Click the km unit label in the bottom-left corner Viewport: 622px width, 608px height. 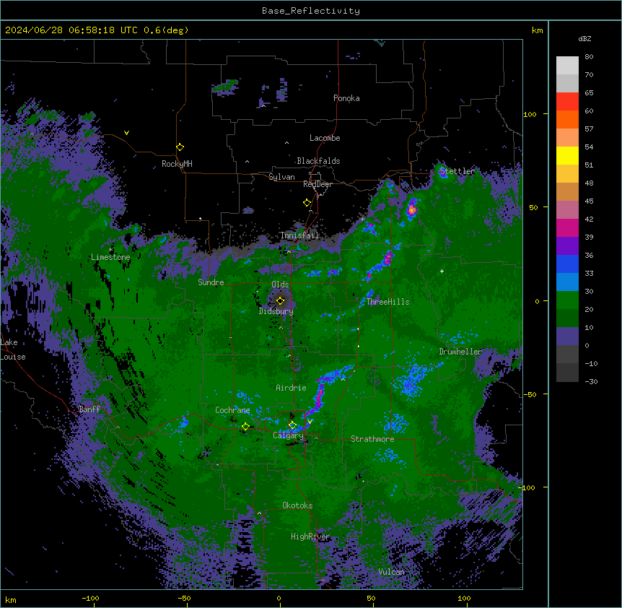(x=11, y=599)
